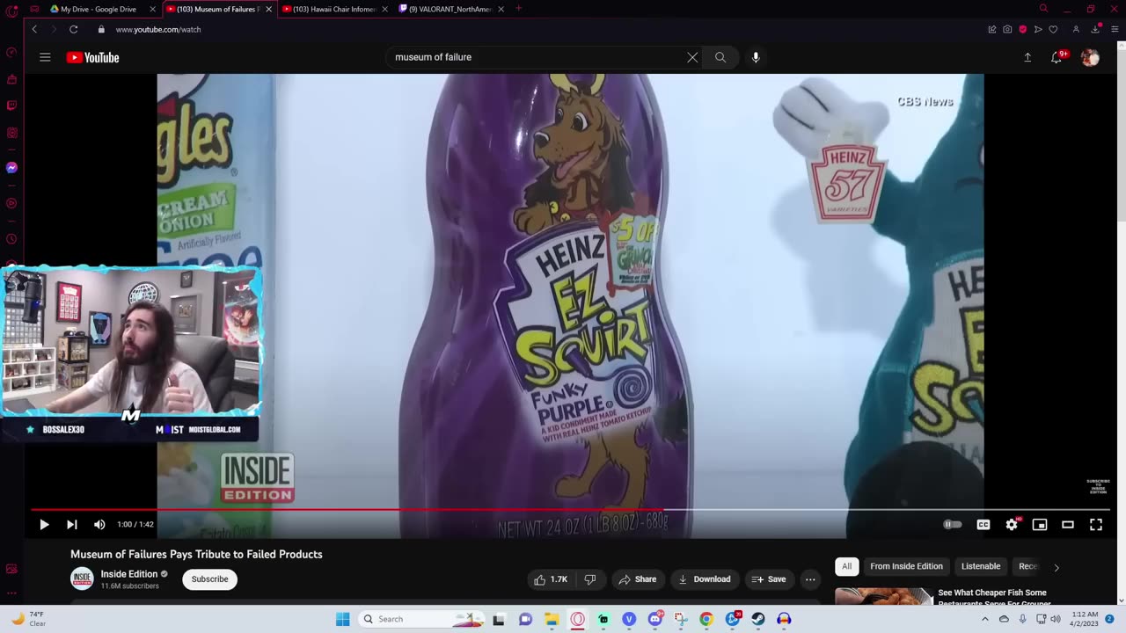This screenshot has width=1126, height=633.
Task: Click the Download button below the video
Action: click(705, 579)
